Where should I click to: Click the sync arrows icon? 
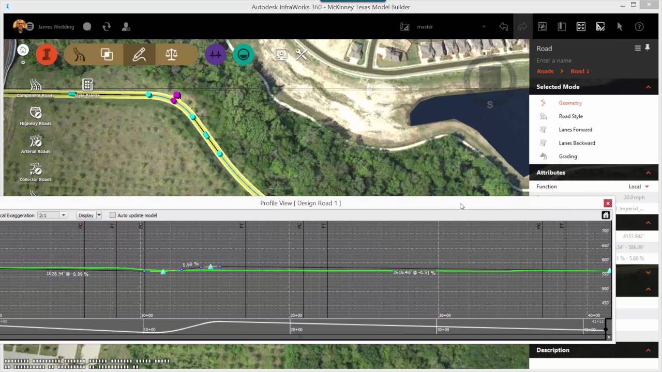tap(107, 26)
